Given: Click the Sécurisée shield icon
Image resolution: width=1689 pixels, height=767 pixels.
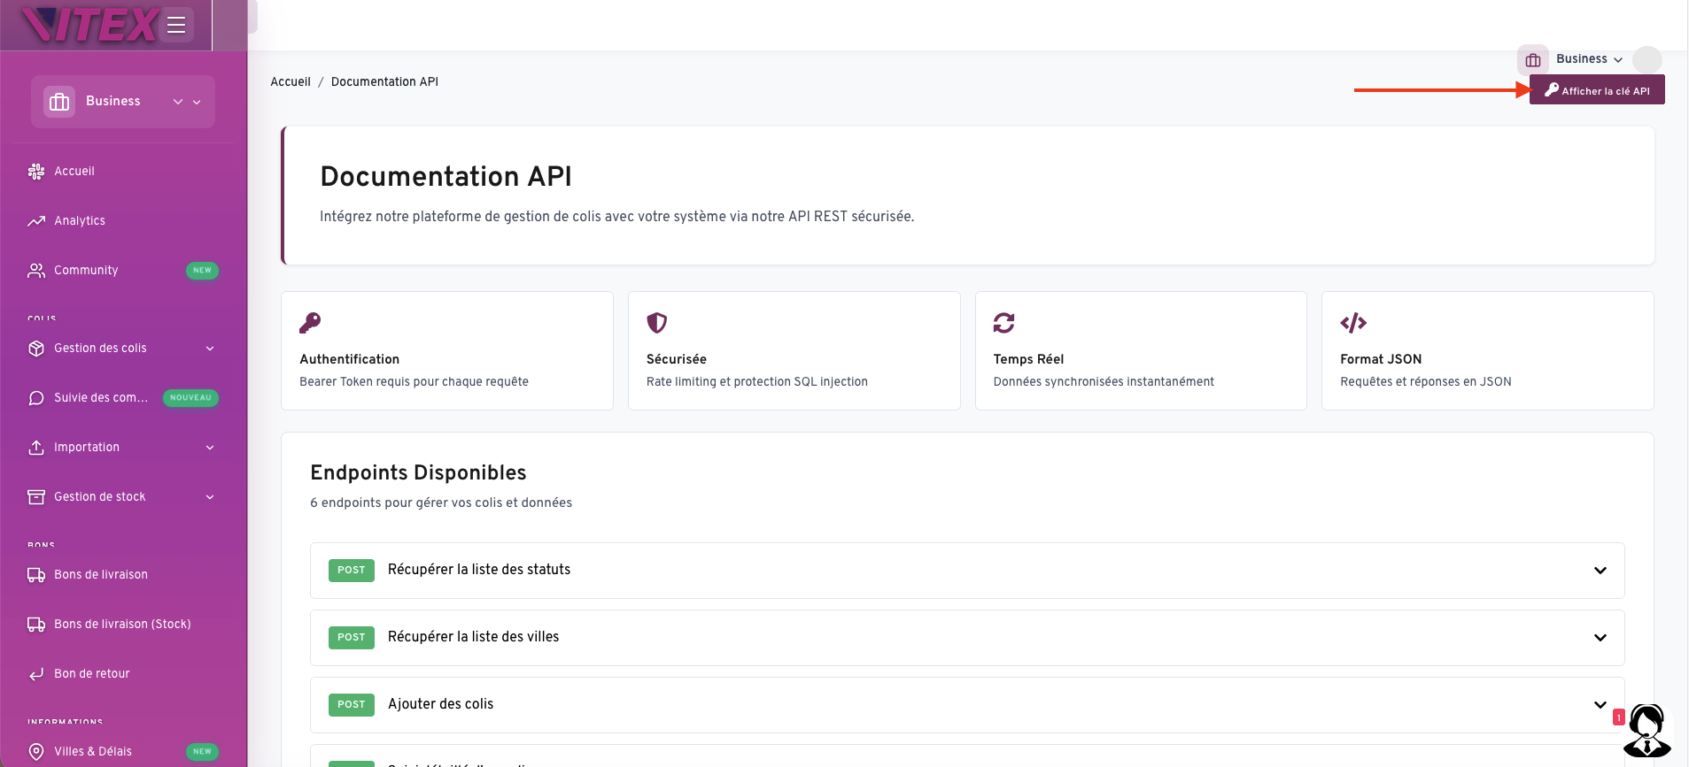Looking at the screenshot, I should (x=656, y=323).
